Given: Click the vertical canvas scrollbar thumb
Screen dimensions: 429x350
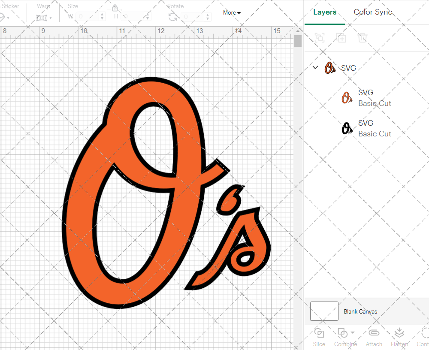Looking at the screenshot, I should click(x=298, y=40).
